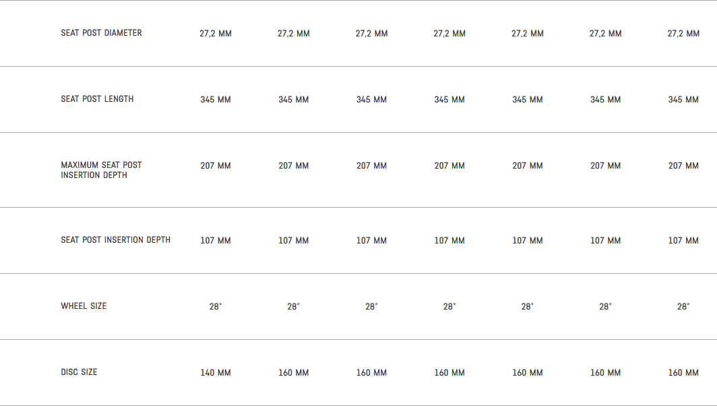Select the leftmost 27,2 MM diameter value
The image size is (717, 406).
point(216,34)
